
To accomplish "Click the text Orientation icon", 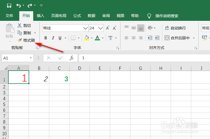I will click(x=150, y=28).
